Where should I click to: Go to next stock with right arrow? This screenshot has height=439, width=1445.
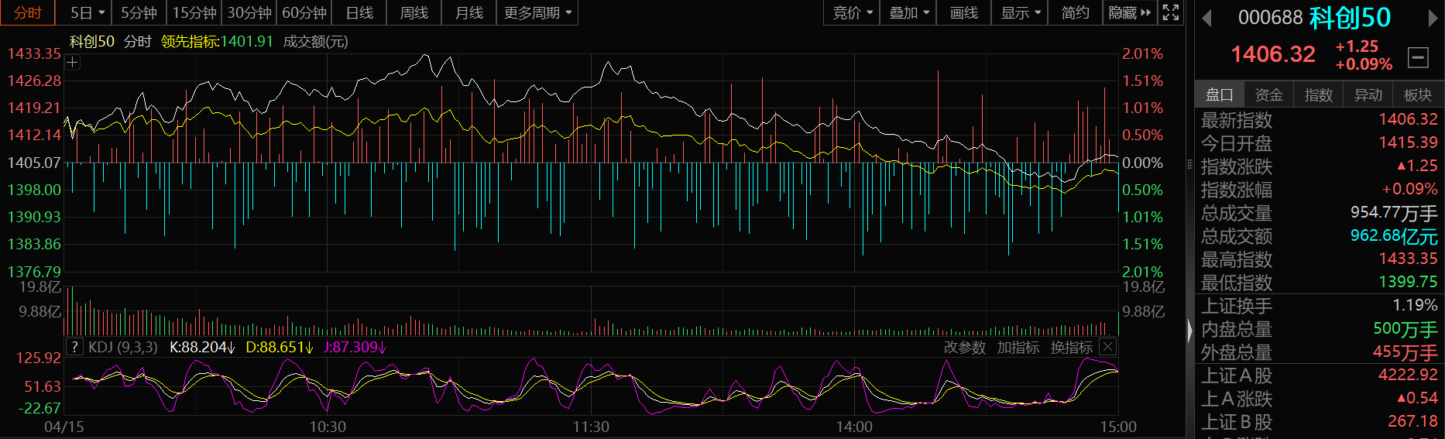pyautogui.click(x=1433, y=18)
